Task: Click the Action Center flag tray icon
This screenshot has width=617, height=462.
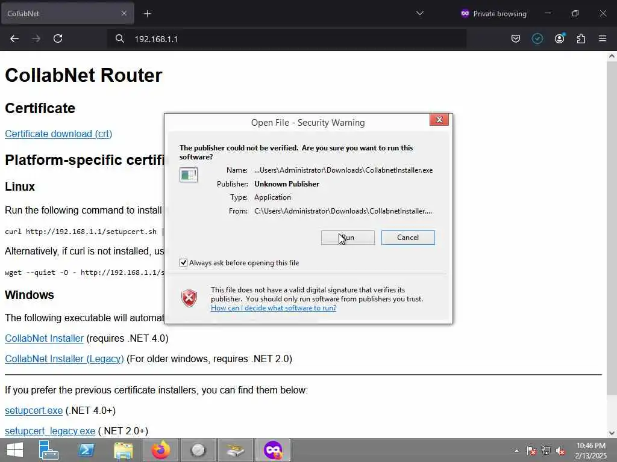Action: [531, 451]
